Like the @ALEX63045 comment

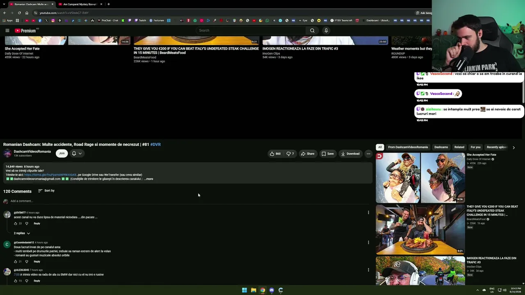point(16,281)
